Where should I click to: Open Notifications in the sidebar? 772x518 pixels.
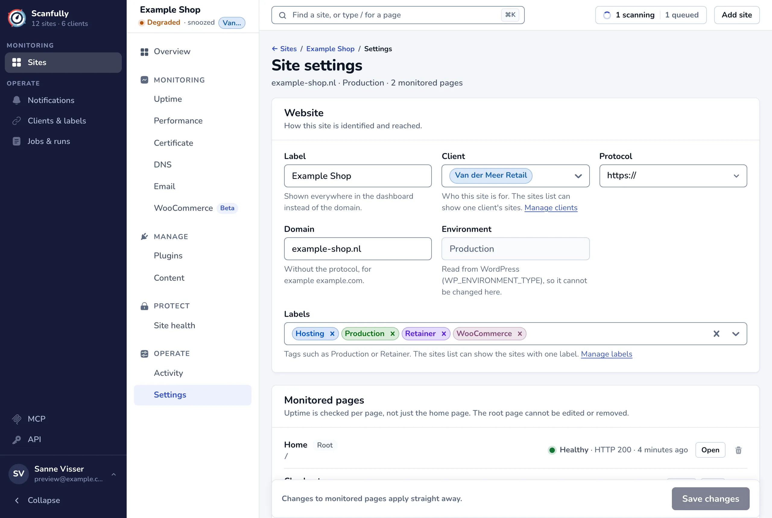[63, 100]
